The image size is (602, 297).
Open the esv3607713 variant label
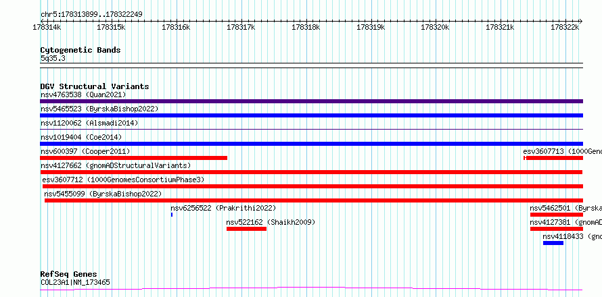pos(563,151)
